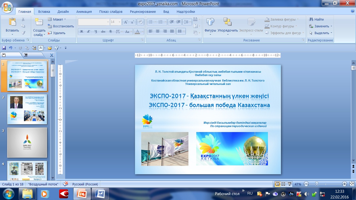The width and height of the screenshot is (356, 200).
Task: Expand Заливка фигуры dropdown
Action: point(298,20)
